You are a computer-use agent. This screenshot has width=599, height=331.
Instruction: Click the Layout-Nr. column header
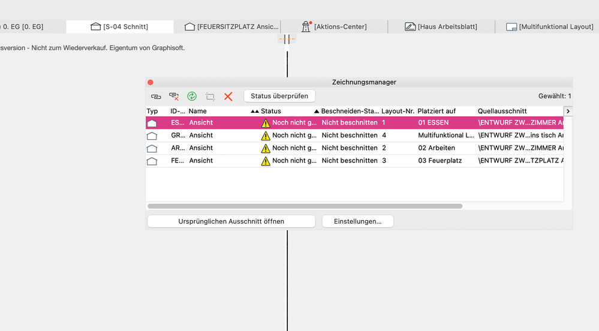(x=398, y=111)
